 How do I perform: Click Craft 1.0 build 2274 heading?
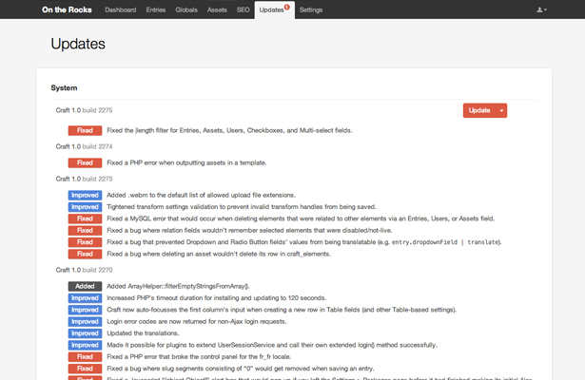[x=84, y=146]
